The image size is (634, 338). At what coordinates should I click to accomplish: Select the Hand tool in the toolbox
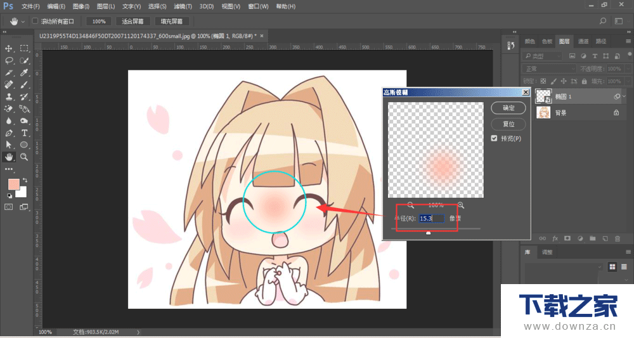point(8,157)
